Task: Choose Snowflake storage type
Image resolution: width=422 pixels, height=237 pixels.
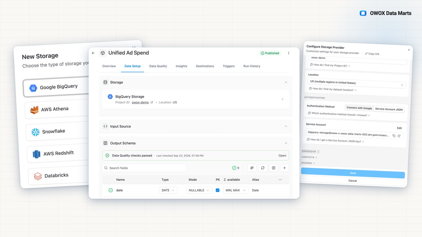Action: point(58,132)
